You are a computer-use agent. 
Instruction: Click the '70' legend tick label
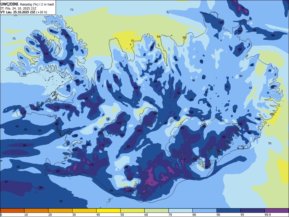170,215
